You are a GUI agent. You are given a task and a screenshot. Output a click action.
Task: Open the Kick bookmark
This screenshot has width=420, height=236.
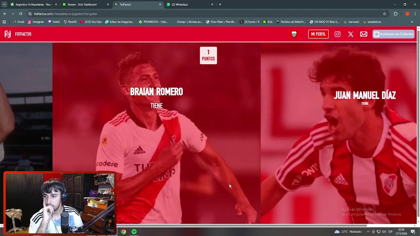[x=268, y=22]
